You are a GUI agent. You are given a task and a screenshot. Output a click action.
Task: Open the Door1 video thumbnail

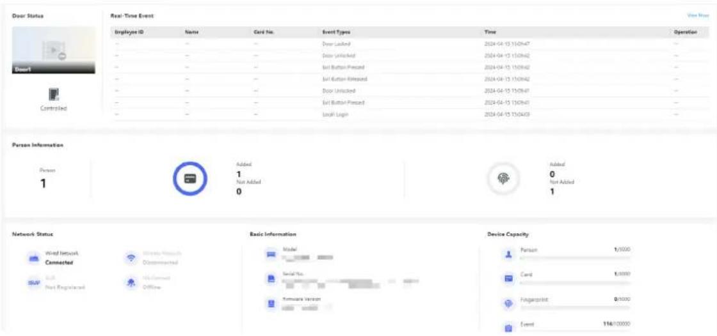coord(54,50)
